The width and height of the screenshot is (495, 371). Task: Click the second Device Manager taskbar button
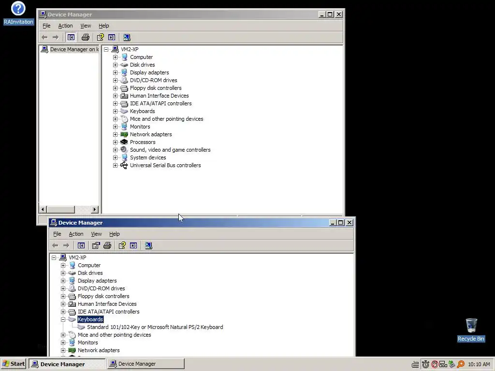point(146,364)
